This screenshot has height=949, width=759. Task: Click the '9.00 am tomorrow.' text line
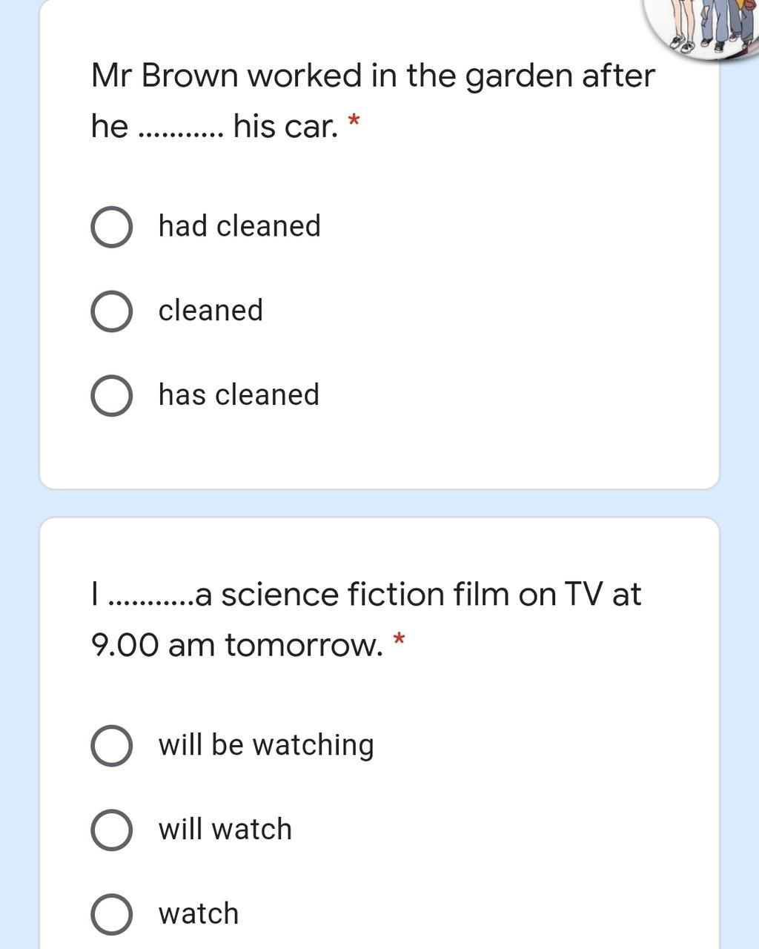[x=237, y=645]
